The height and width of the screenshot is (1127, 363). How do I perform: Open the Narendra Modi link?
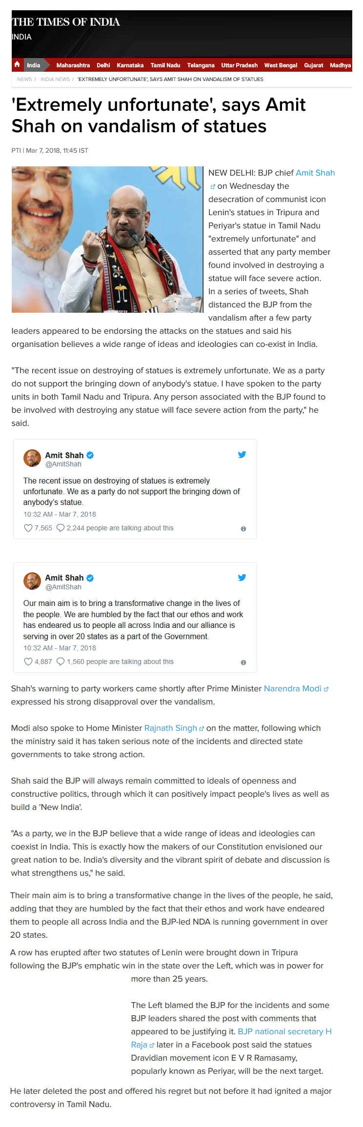(293, 688)
